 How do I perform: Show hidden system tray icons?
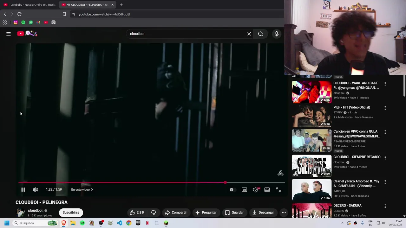pyautogui.click(x=342, y=223)
